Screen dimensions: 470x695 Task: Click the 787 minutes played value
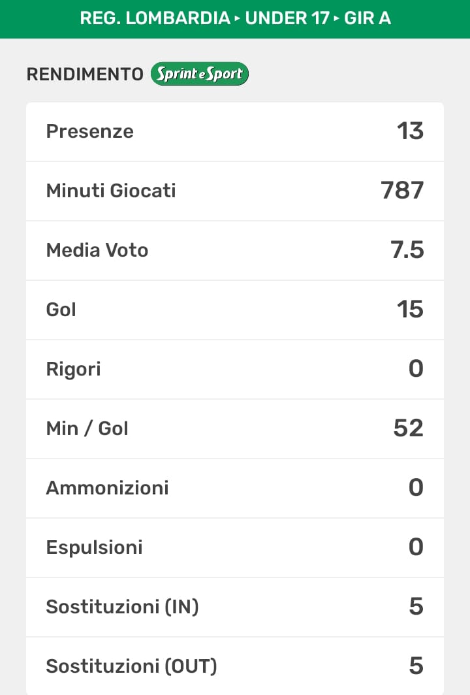point(402,191)
